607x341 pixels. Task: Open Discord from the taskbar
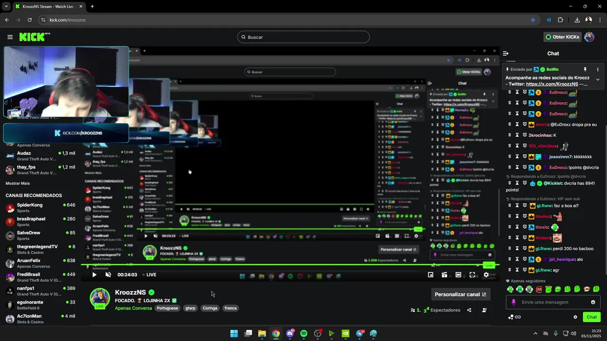(x=290, y=333)
